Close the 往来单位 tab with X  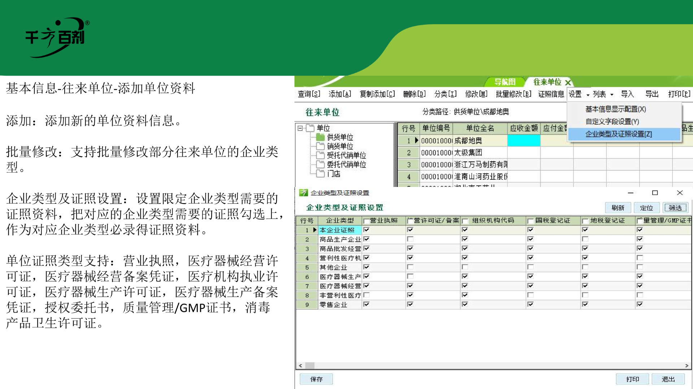tap(568, 82)
